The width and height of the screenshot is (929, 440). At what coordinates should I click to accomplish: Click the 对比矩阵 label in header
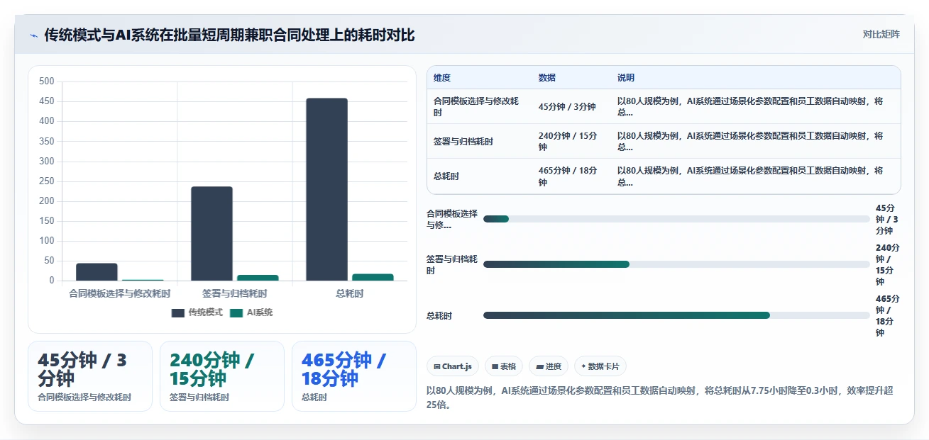[881, 34]
